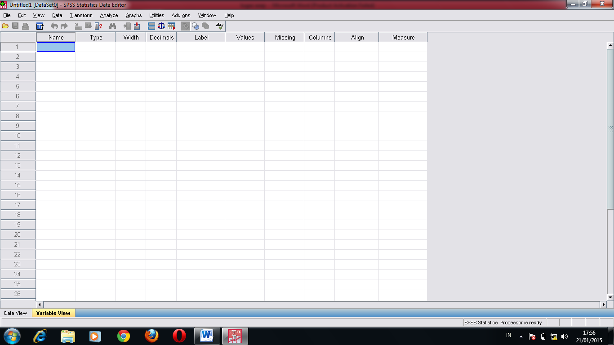Toggle the Value Labels tag button
The image size is (614, 345).
point(185,26)
